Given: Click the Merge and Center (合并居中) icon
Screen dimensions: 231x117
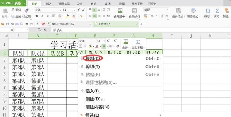Looking at the screenshot, I should (x=120, y=11).
